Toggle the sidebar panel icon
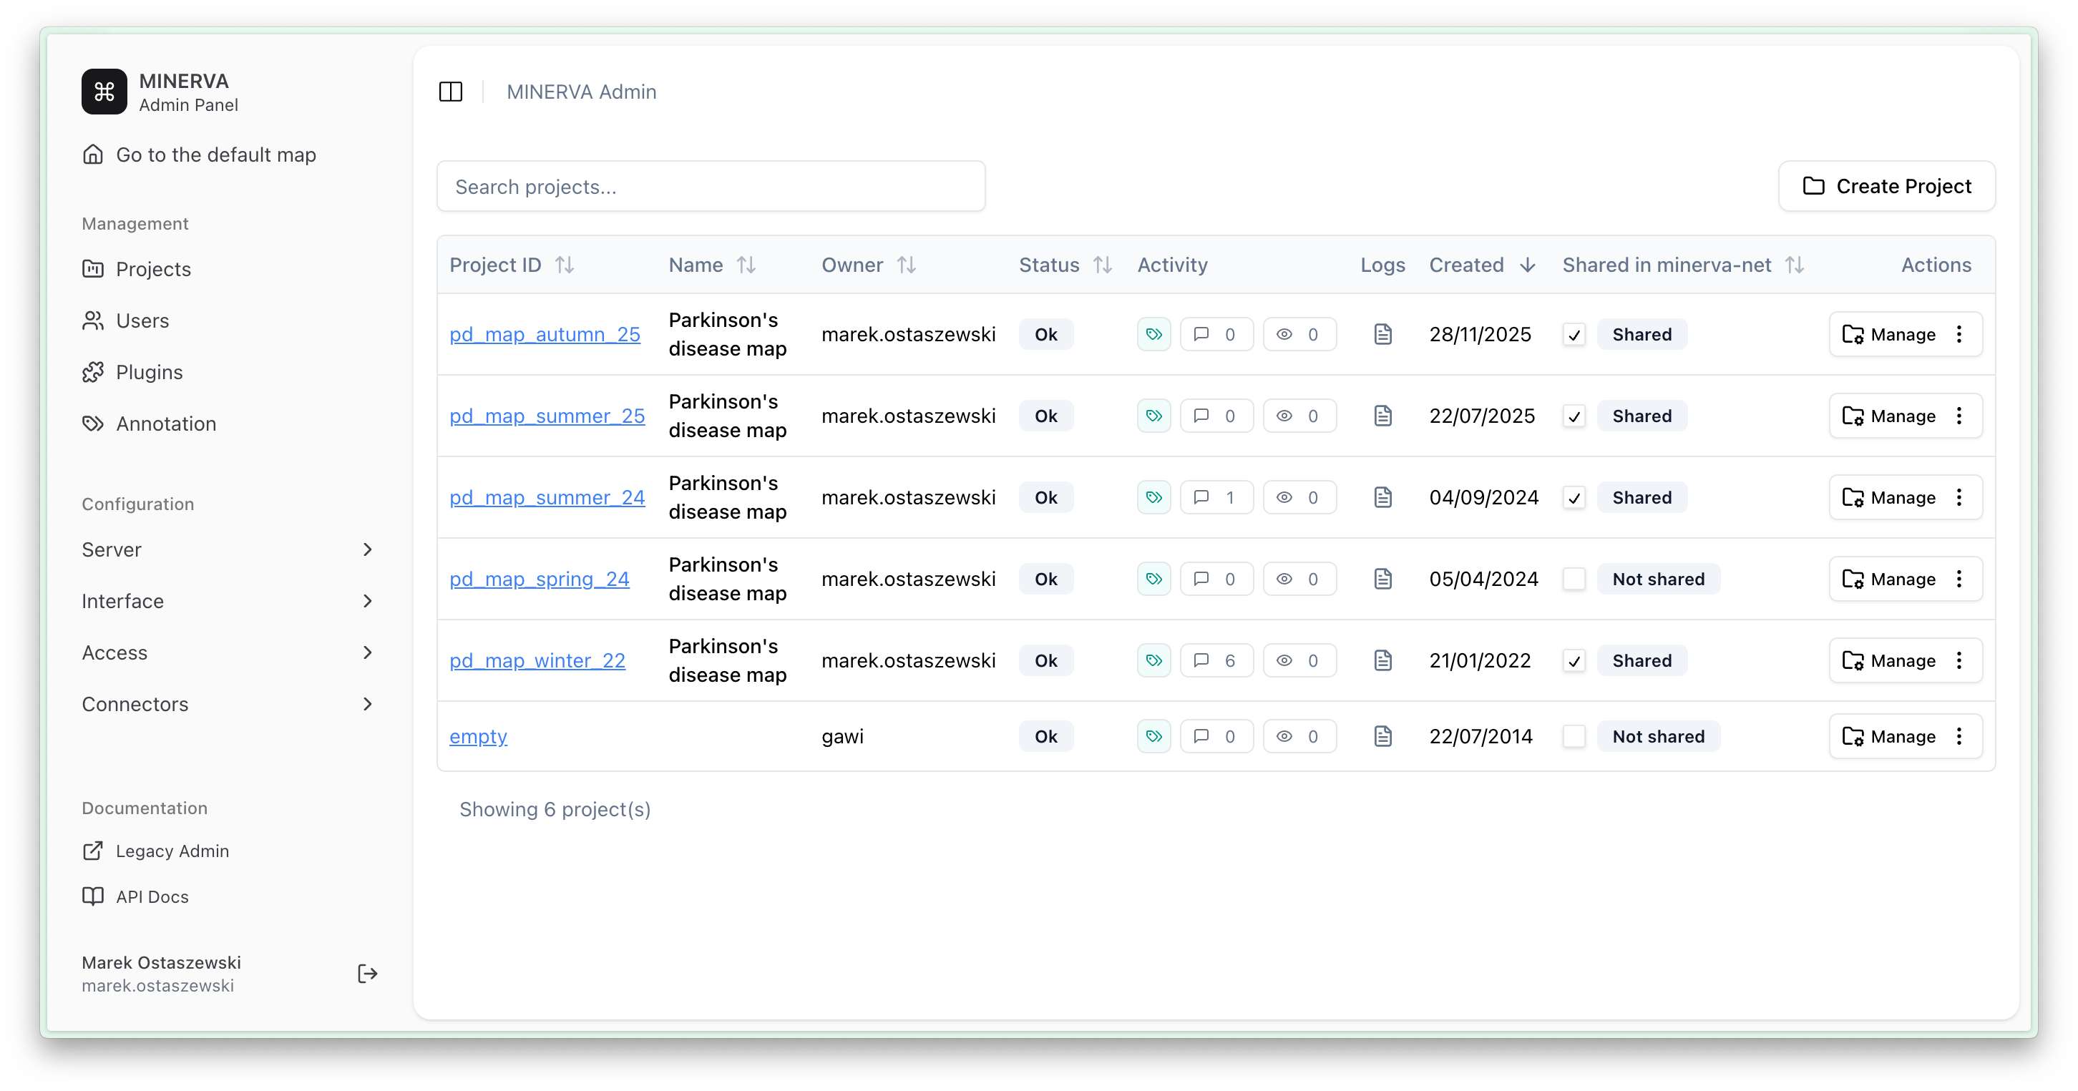 click(450, 92)
